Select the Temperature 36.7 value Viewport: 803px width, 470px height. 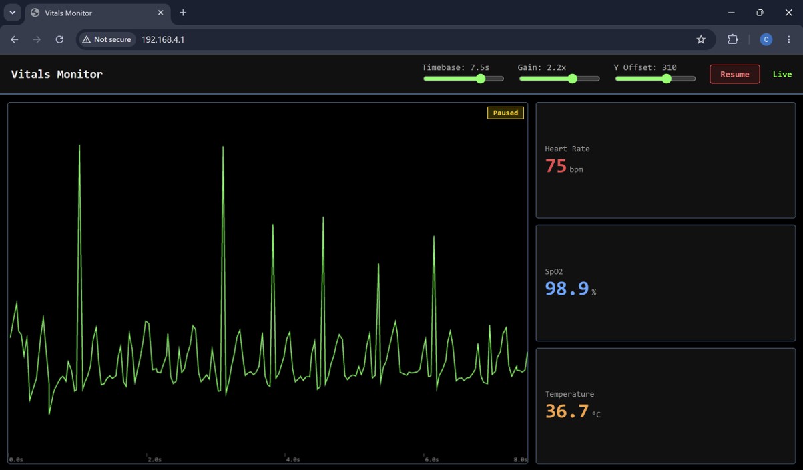pyautogui.click(x=567, y=411)
